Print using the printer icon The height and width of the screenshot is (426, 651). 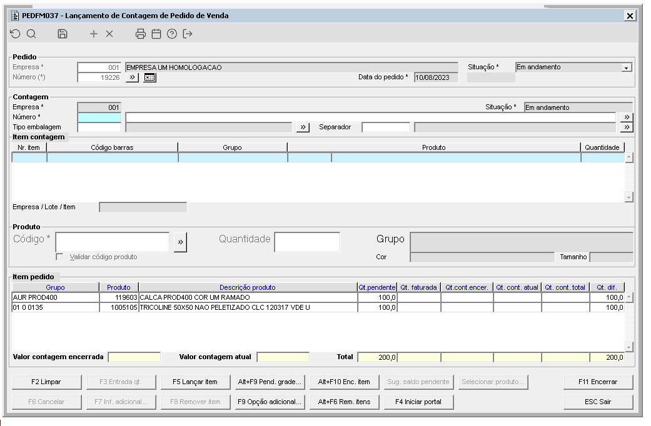[x=141, y=34]
